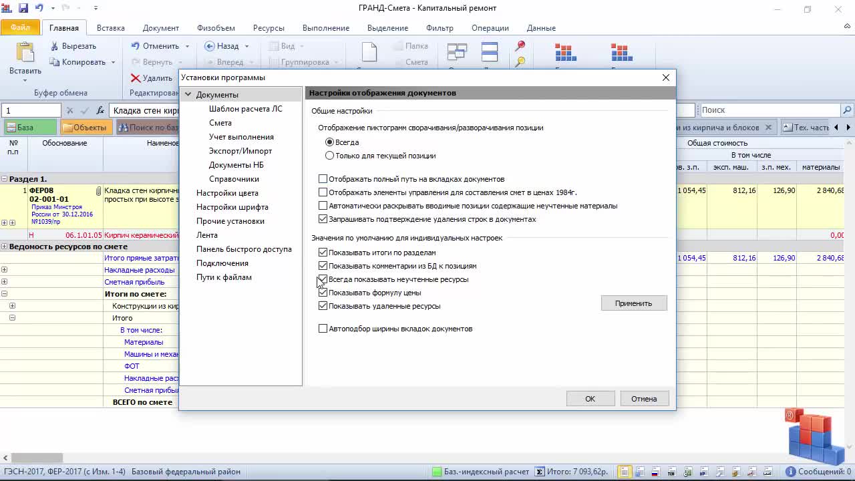Click the Вставить (Paste) clipboard icon

25,52
